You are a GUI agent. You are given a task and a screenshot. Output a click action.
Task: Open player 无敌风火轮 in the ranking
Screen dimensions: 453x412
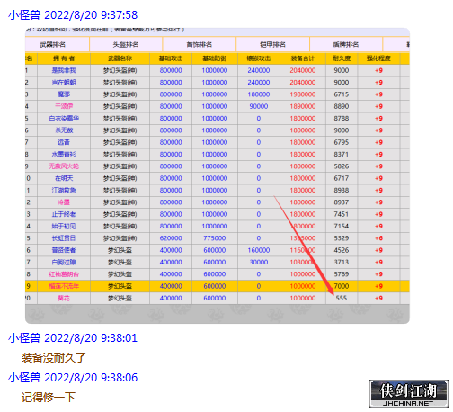point(64,166)
